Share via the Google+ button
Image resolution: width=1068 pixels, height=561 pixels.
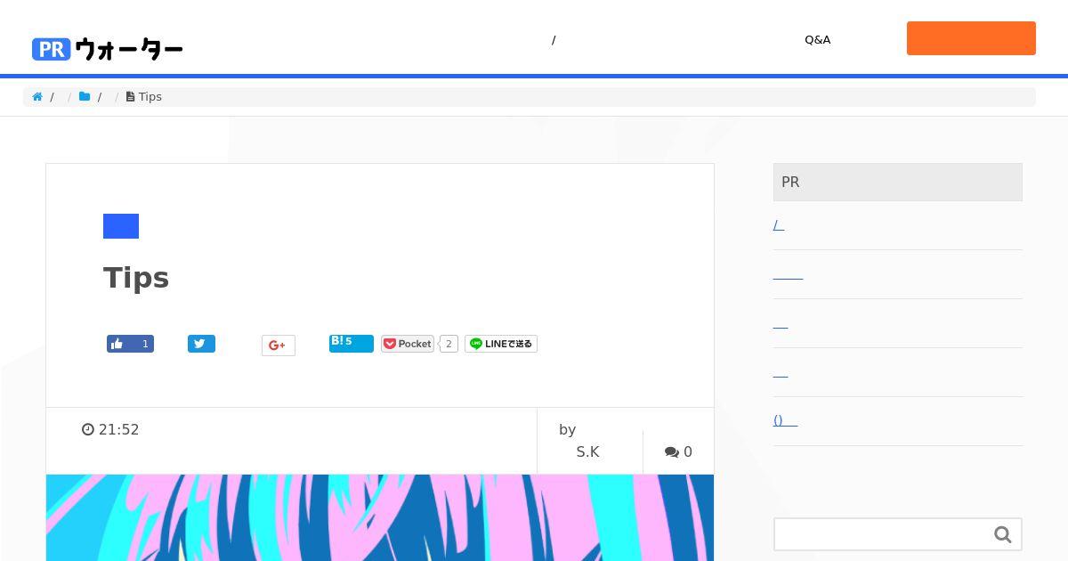pyautogui.click(x=279, y=346)
